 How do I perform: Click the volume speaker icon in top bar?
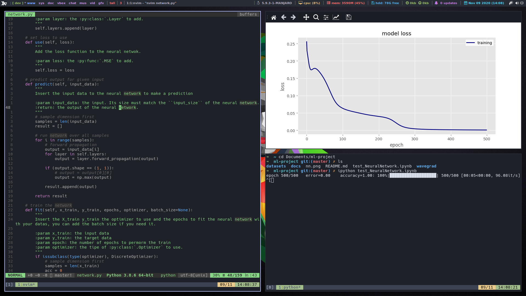click(517, 3)
